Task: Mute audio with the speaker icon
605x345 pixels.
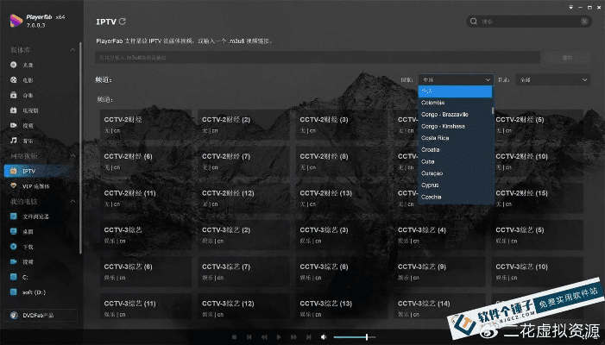Action: pyautogui.click(x=324, y=336)
